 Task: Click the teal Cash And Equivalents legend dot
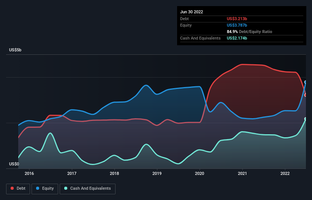click(66, 188)
